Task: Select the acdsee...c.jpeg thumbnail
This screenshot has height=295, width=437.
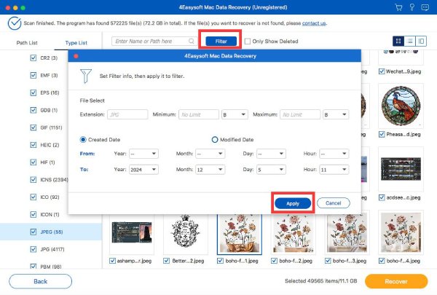Action: (x=401, y=169)
